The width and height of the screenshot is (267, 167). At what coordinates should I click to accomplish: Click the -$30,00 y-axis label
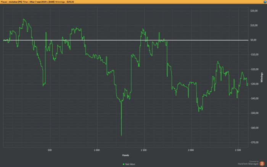[x=254, y=84]
